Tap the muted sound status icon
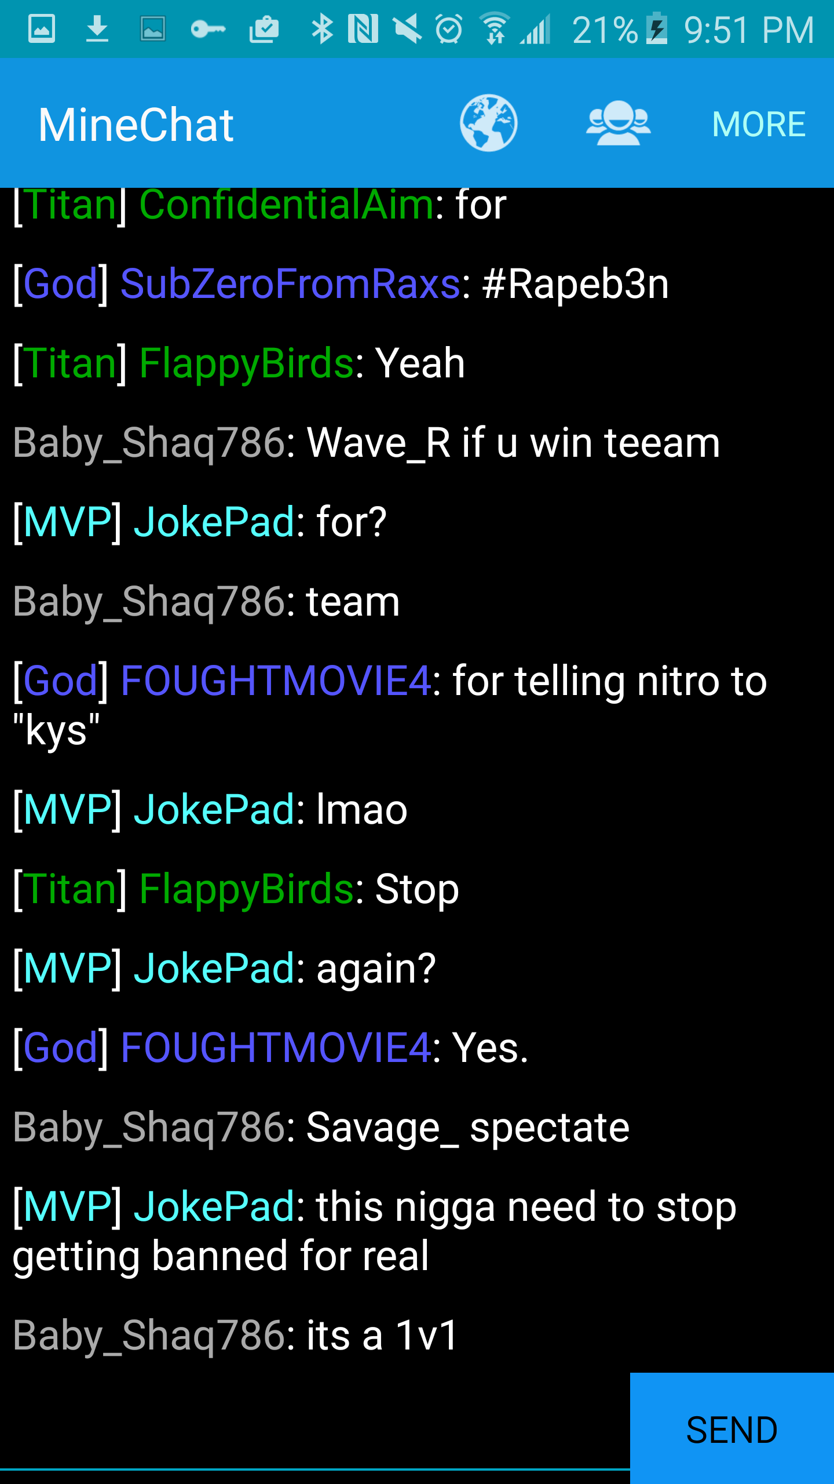This screenshot has height=1484, width=834. point(407,29)
